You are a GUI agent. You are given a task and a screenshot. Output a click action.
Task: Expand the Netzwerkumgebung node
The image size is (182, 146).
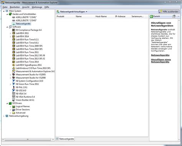point(4,116)
